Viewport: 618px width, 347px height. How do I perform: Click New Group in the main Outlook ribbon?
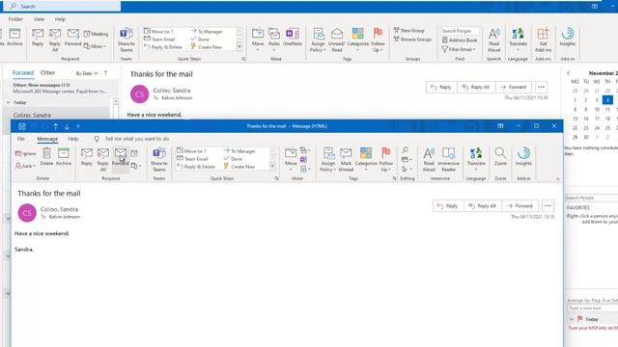click(408, 30)
